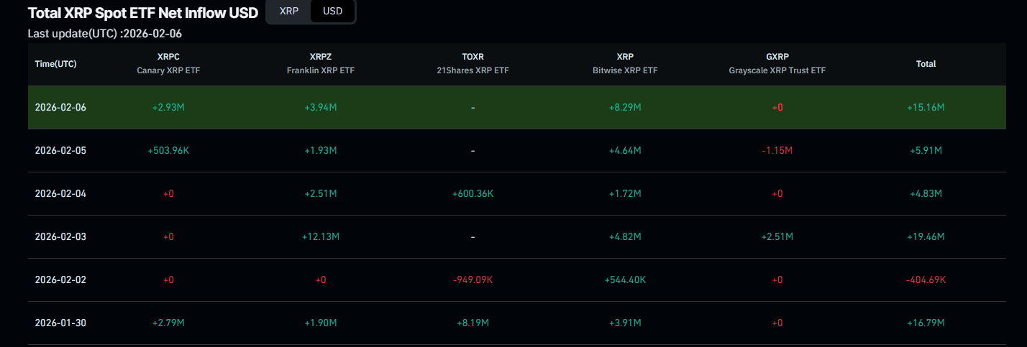The image size is (1027, 347).
Task: Select the 2026-02-02 row date
Action: coord(60,279)
